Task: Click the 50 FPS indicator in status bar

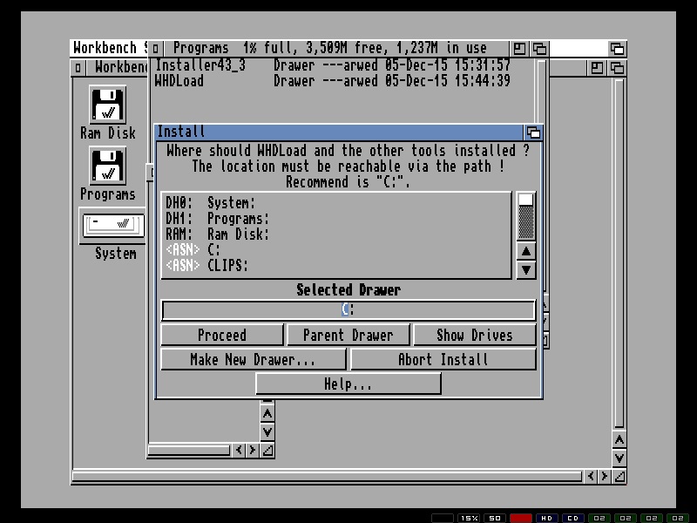Action: tap(495, 518)
